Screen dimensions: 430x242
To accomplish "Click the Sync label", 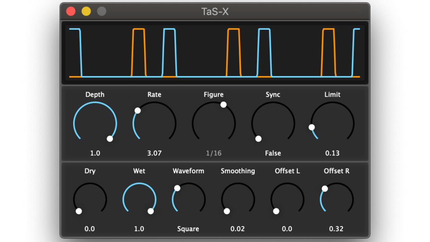I will (273, 95).
